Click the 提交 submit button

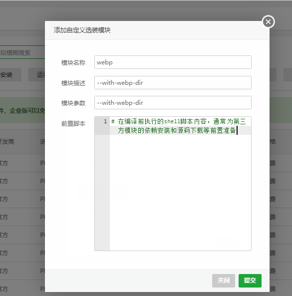click(250, 281)
